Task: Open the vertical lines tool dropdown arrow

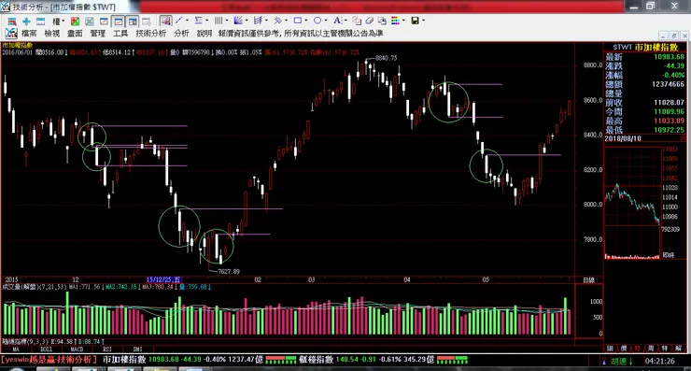Action: click(x=227, y=21)
